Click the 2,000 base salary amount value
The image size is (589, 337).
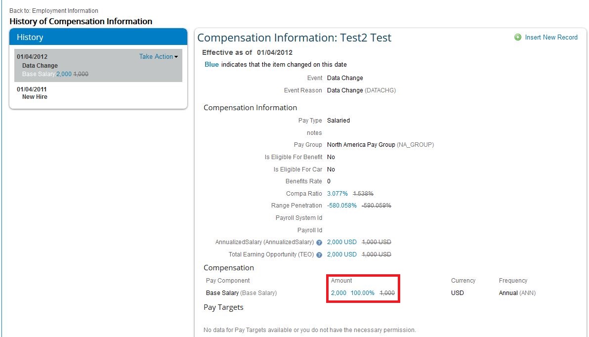pyautogui.click(x=338, y=293)
